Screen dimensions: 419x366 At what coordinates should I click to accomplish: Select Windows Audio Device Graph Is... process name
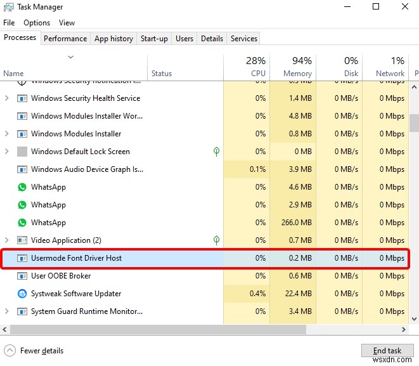point(87,169)
